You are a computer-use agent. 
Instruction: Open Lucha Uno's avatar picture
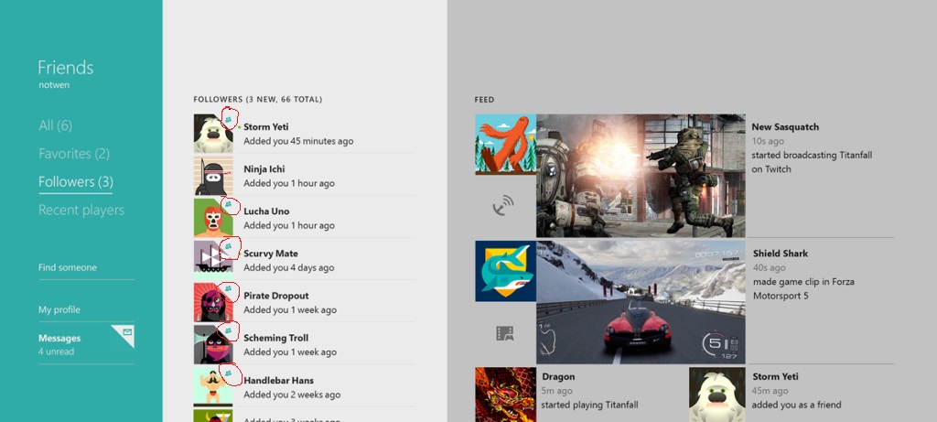(213, 218)
